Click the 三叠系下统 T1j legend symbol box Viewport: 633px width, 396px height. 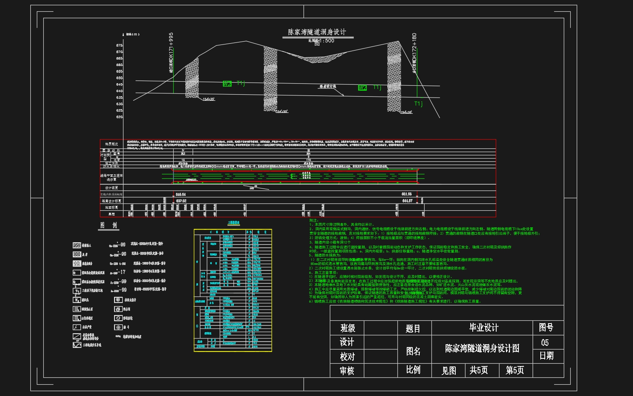[77, 291]
